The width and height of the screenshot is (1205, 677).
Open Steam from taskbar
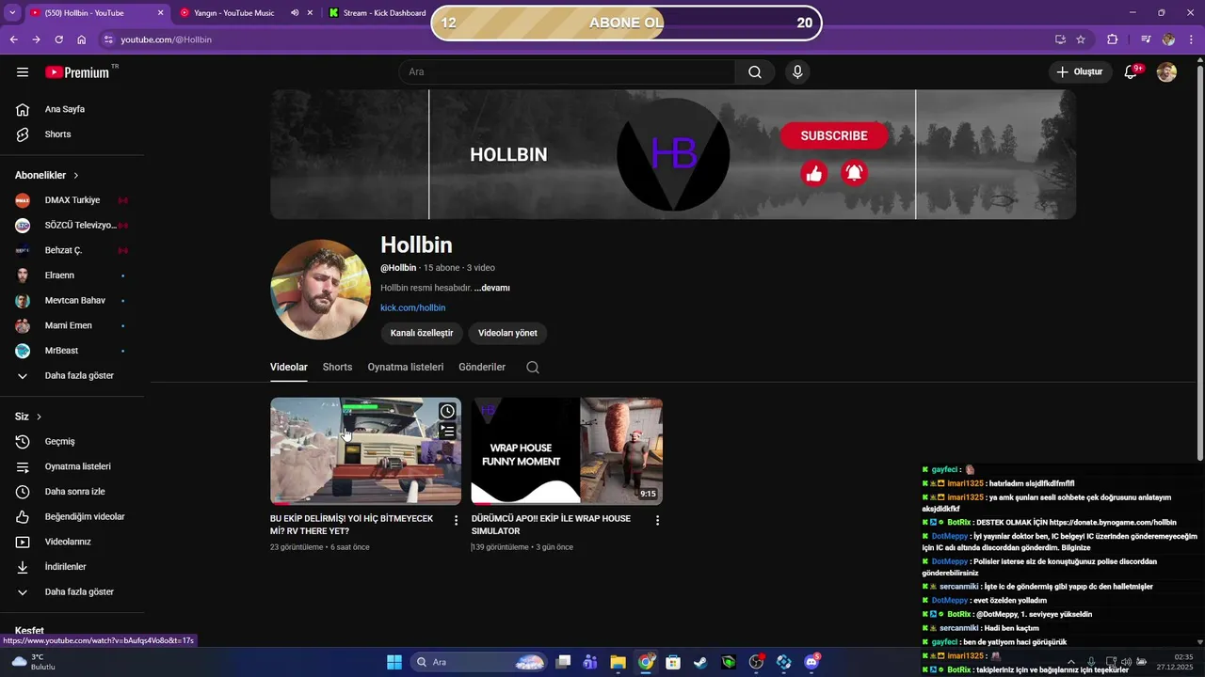click(700, 662)
